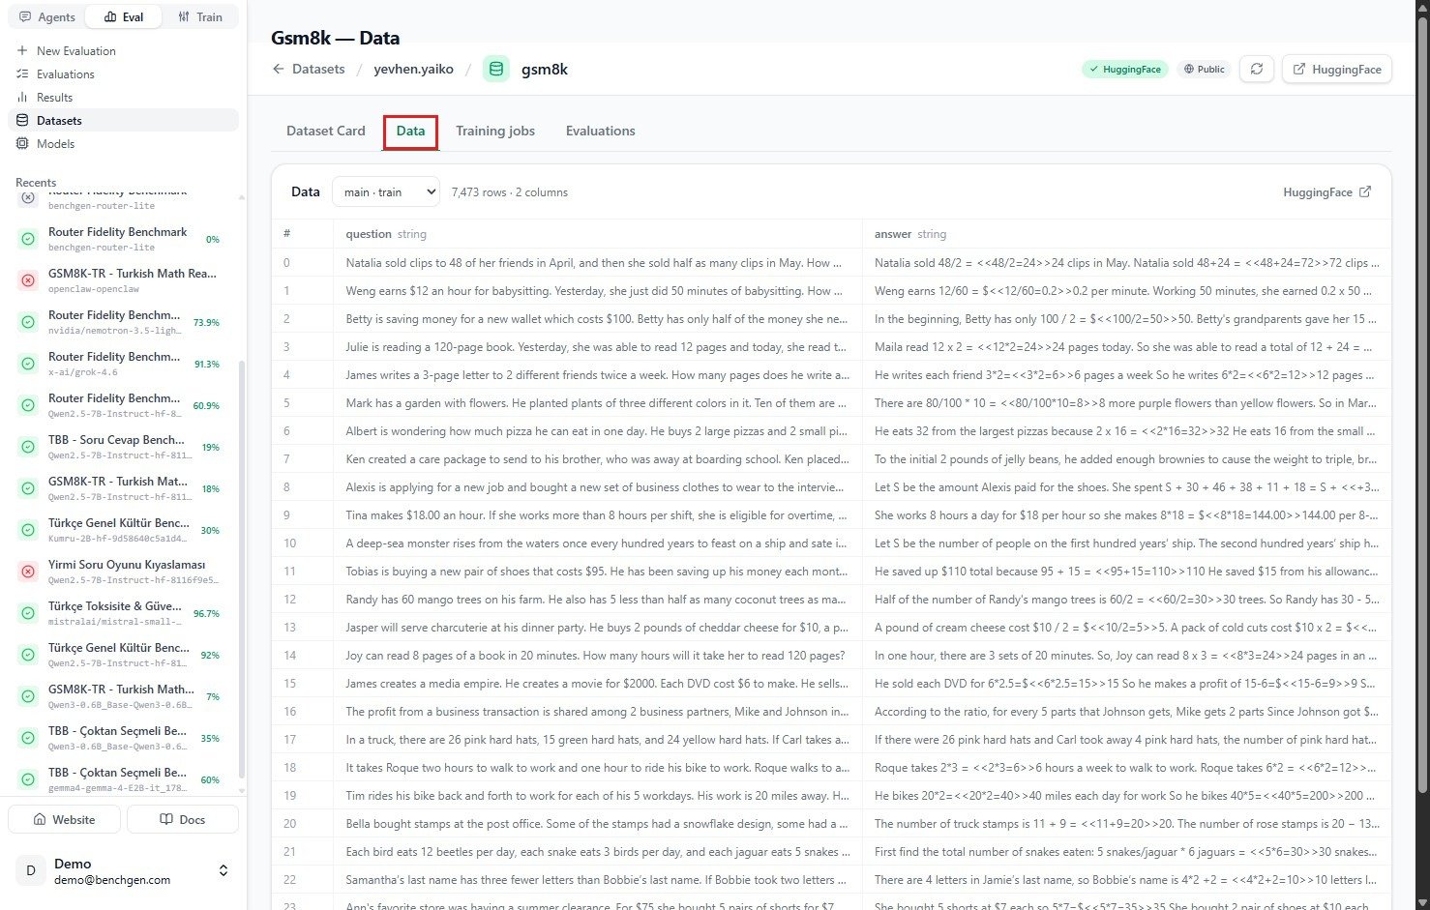
Task: Open the Dataset Card tab
Action: click(326, 131)
